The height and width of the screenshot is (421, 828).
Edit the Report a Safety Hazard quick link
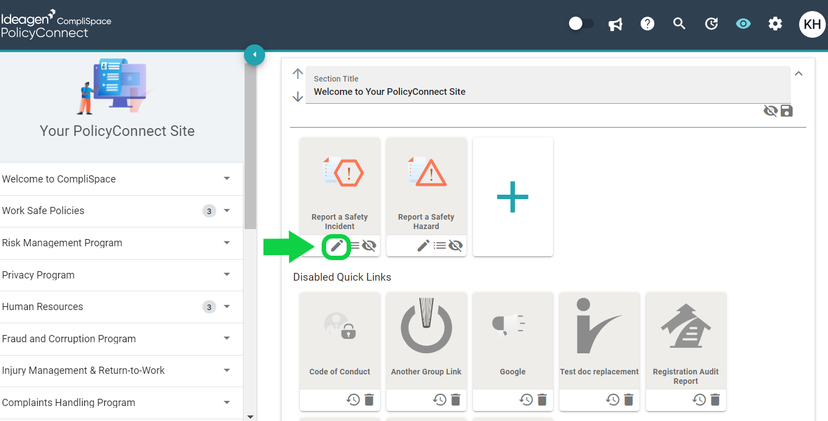tap(424, 246)
